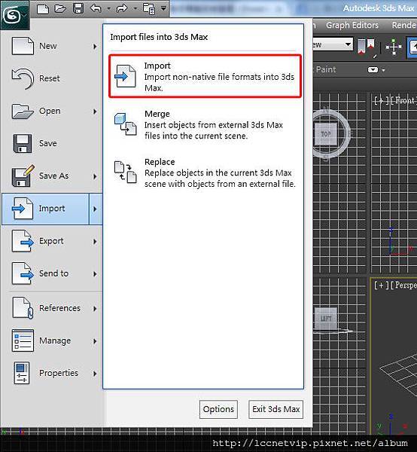Viewport: 417px width, 452px height.
Task: Click the Set Project Folder icon
Action: pyautogui.click(x=149, y=8)
